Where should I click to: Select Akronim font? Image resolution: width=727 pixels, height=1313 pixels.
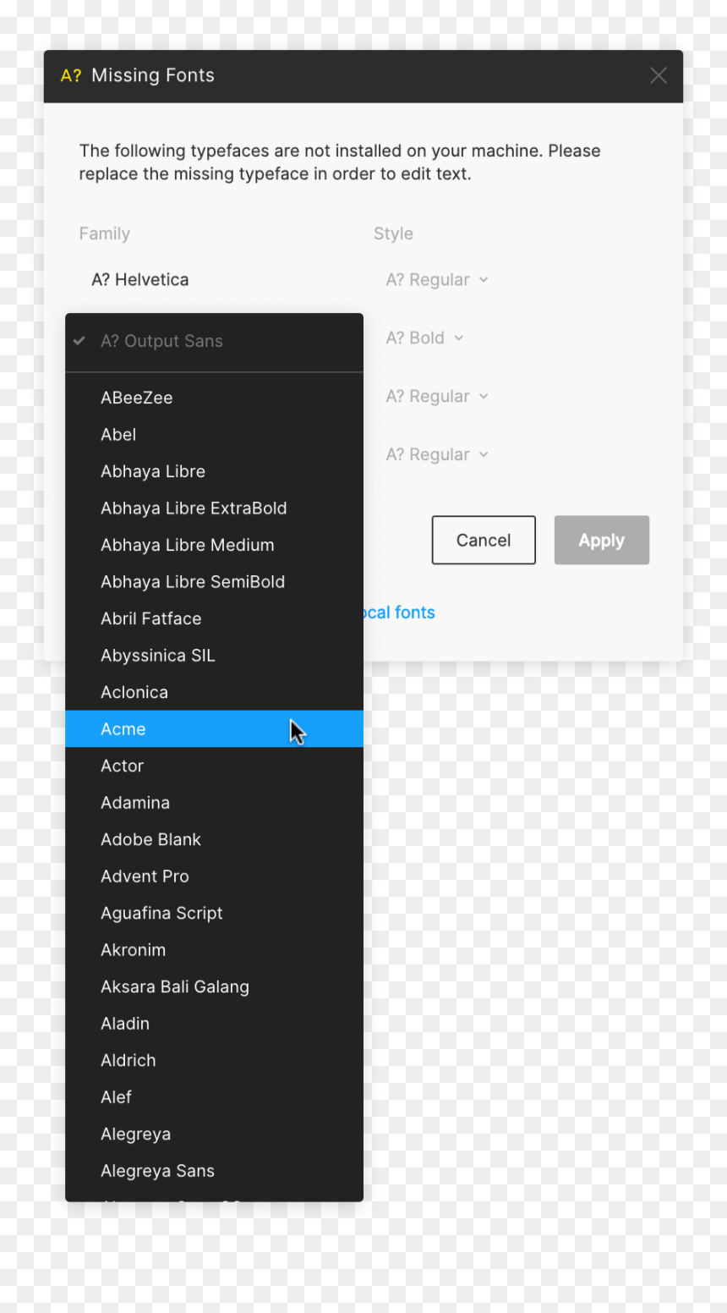[215, 950]
